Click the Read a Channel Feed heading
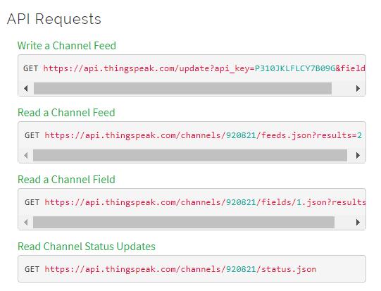The width and height of the screenshot is (381, 291). [66, 113]
